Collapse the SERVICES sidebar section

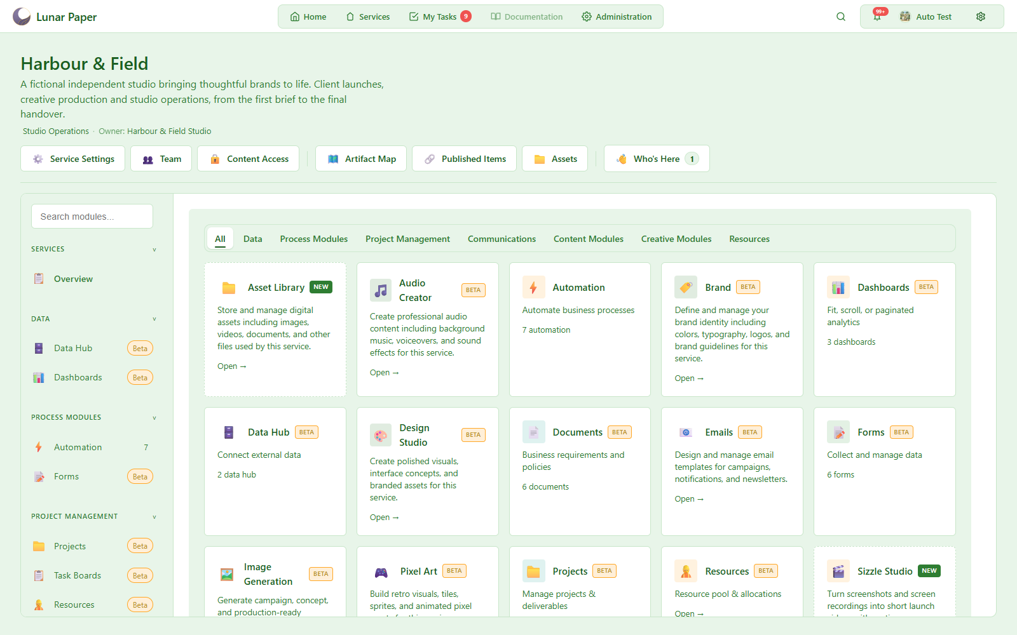click(x=154, y=250)
